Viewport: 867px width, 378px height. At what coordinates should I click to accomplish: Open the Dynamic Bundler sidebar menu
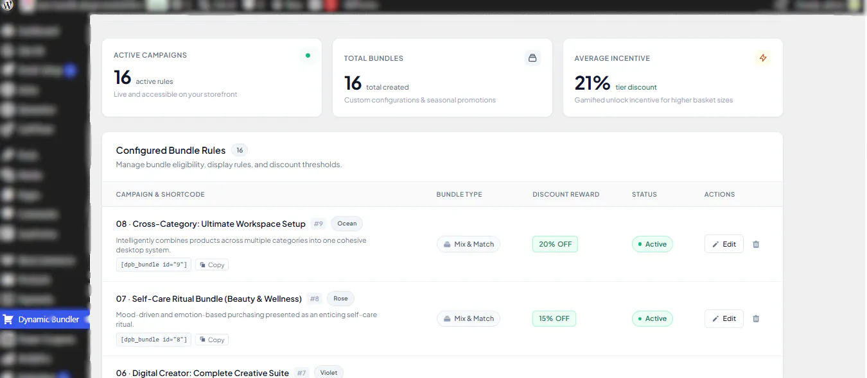pyautogui.click(x=44, y=319)
